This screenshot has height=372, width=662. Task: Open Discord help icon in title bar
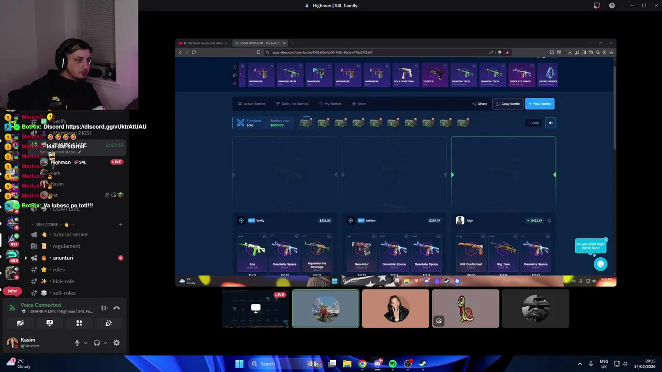click(612, 6)
